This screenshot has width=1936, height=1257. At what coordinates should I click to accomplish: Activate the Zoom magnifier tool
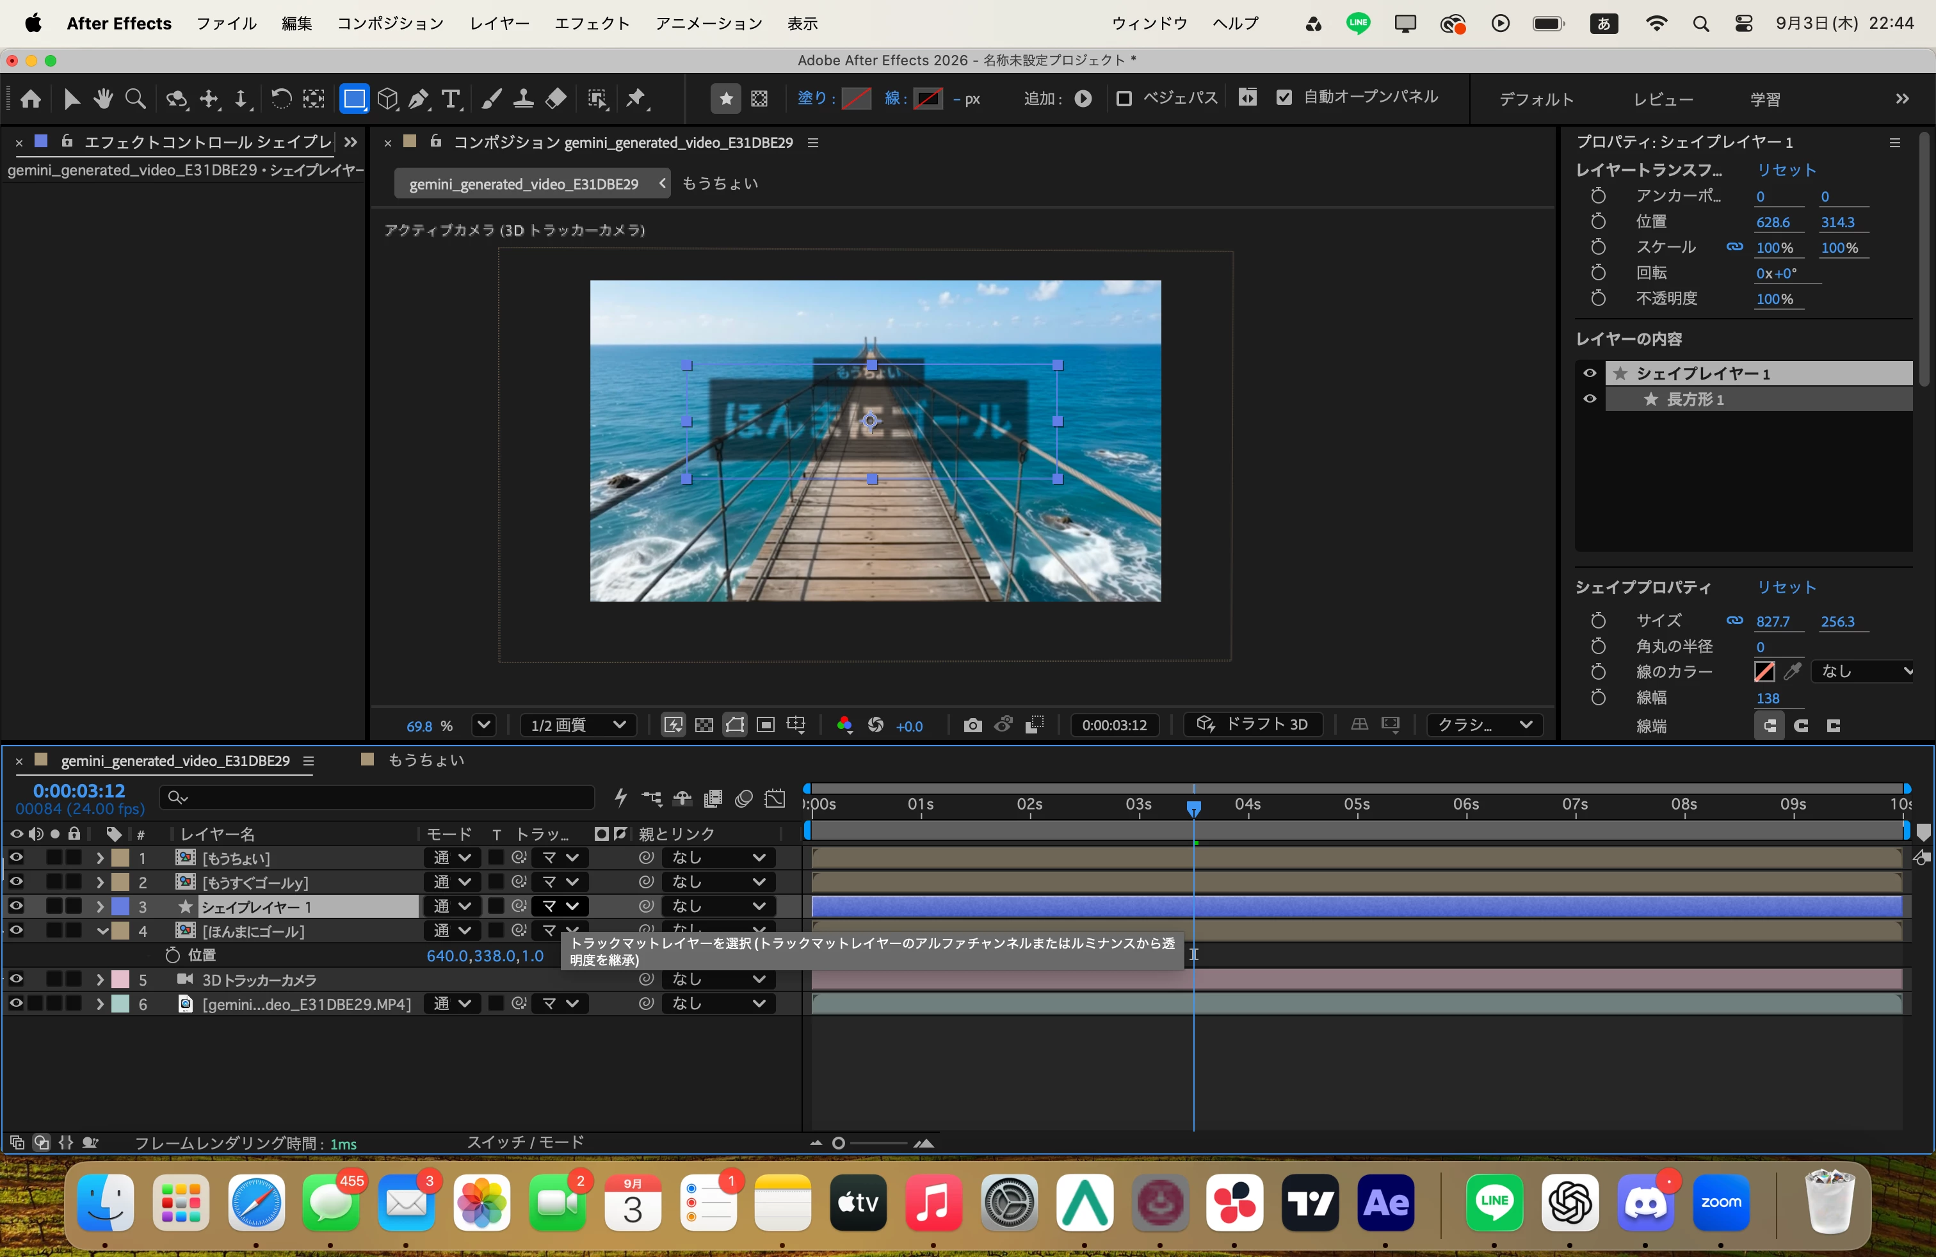(136, 99)
